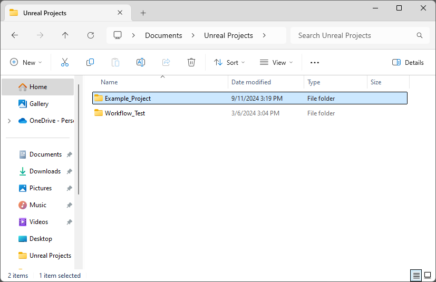Click date 3/6/2024 3:04 PM
The image size is (436, 282).
tap(255, 113)
